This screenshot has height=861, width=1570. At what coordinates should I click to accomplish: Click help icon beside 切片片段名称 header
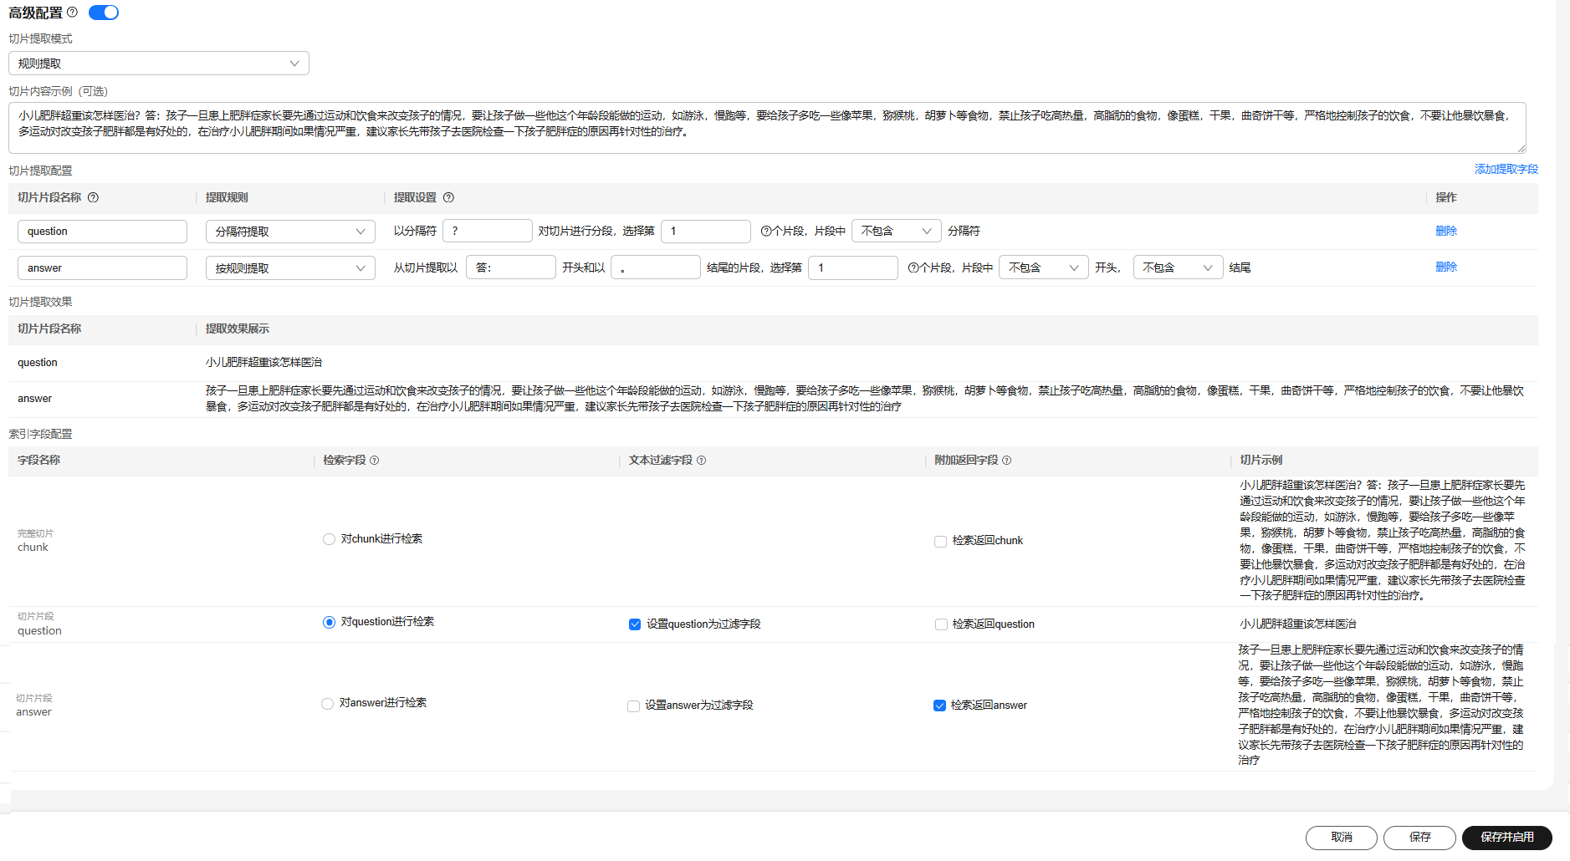point(93,198)
